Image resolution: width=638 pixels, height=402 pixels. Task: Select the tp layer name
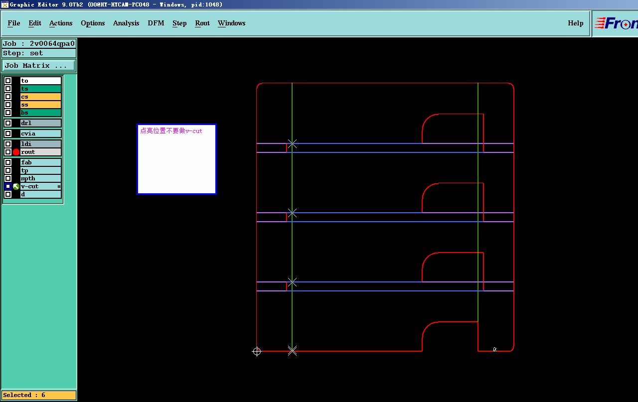41,170
